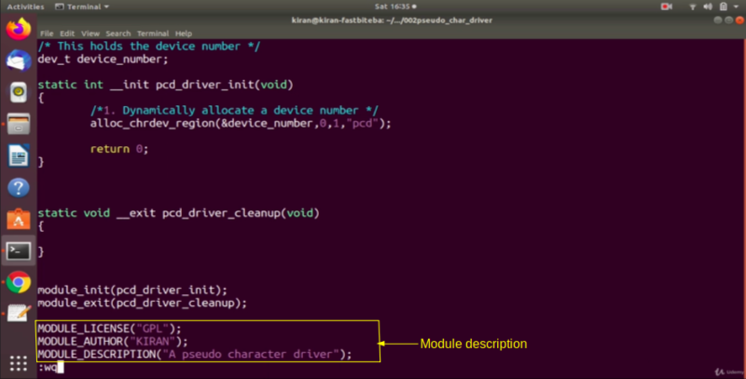
Task: Open the Files manager dock icon
Action: click(x=18, y=124)
